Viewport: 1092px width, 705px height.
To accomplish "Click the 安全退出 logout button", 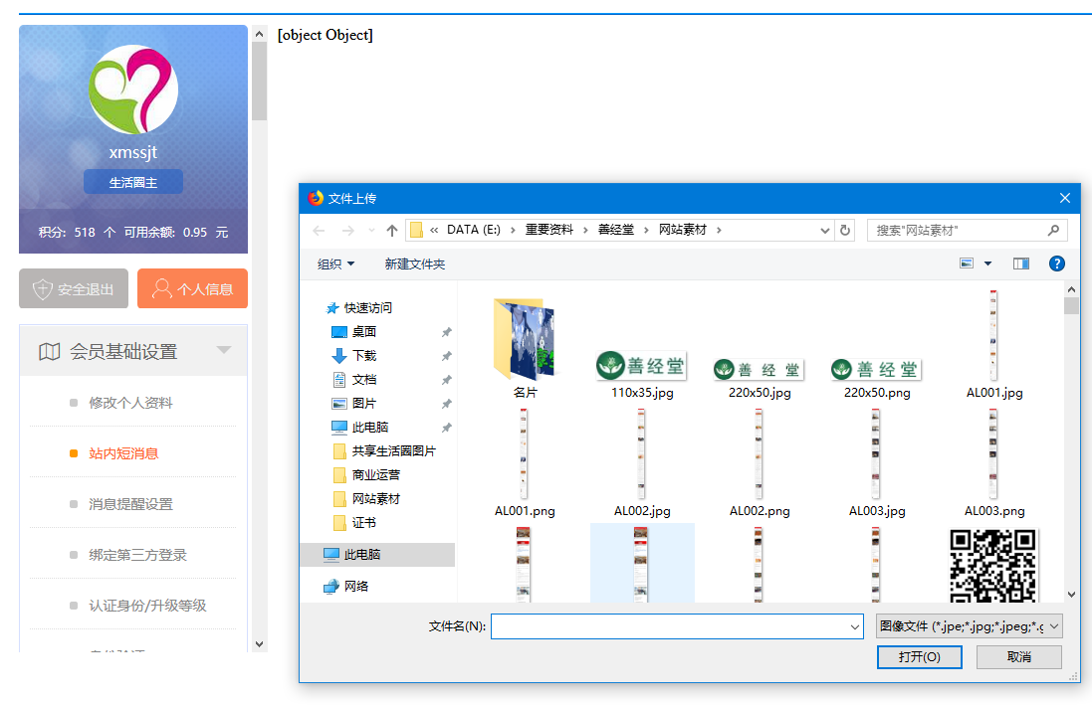I will click(74, 289).
